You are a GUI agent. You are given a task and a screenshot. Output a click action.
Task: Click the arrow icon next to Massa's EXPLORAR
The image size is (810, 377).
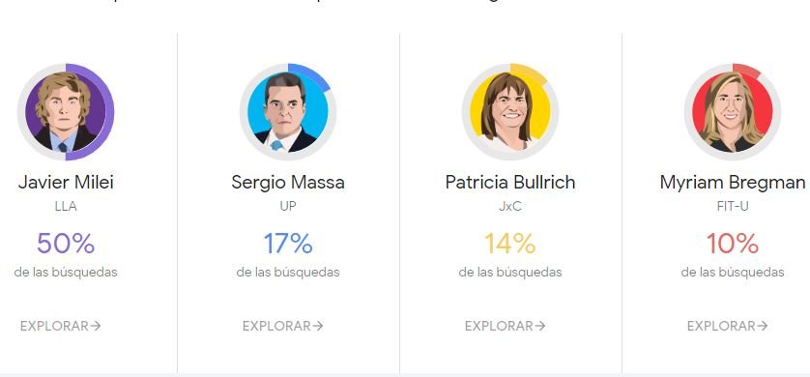[x=317, y=326]
